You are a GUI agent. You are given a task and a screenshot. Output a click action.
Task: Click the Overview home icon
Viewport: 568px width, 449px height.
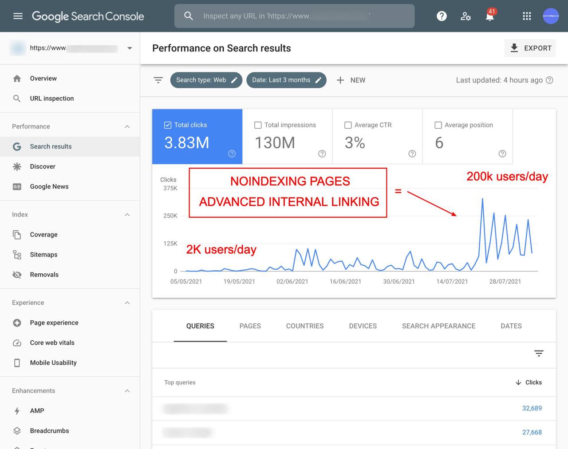tap(17, 79)
